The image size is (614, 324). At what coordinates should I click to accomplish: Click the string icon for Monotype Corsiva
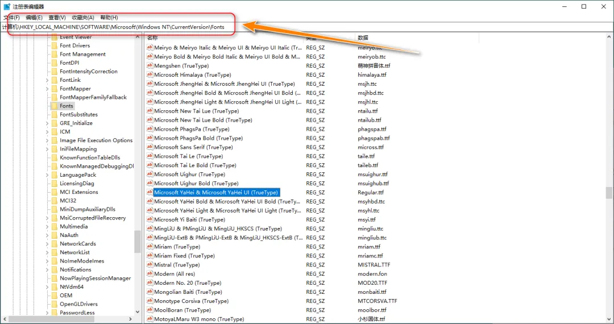150,301
